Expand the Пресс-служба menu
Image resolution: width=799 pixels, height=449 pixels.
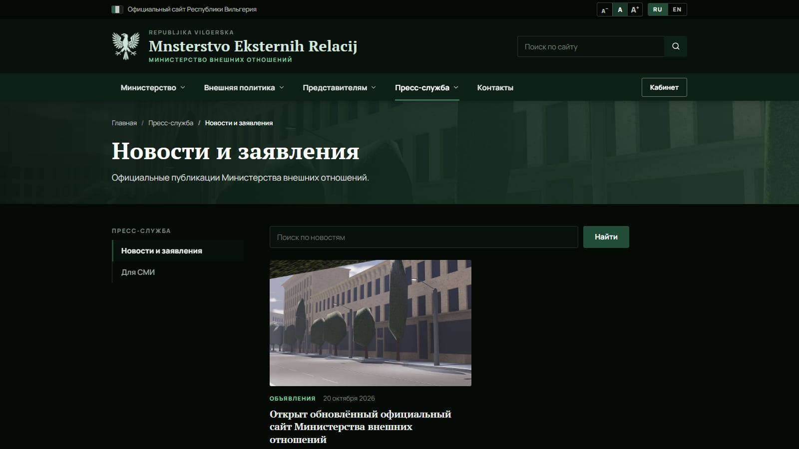(426, 87)
